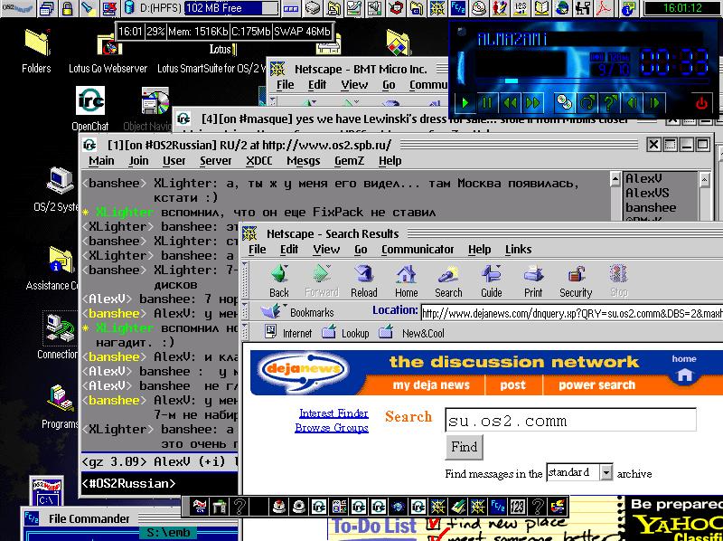Click the Find button on Deja News
This screenshot has width=723, height=541.
point(464,447)
